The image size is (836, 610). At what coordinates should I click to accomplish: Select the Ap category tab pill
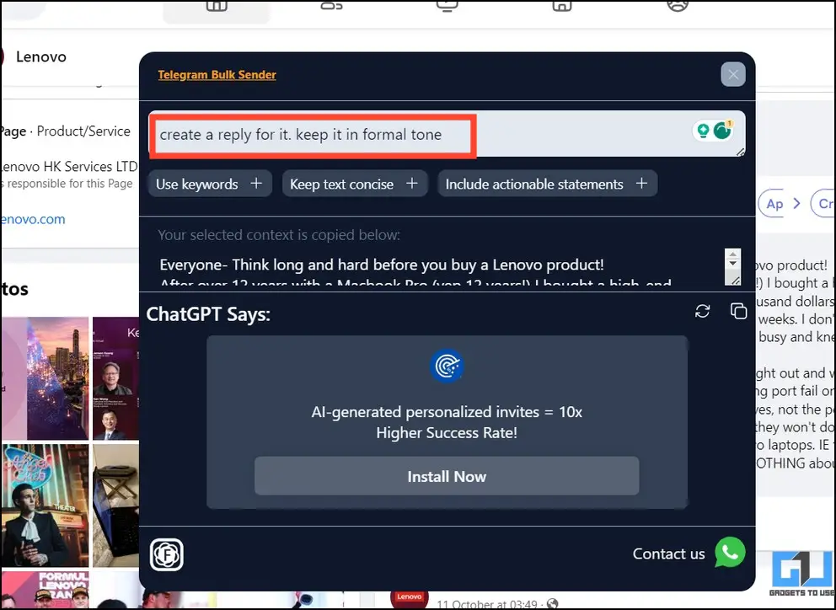click(x=774, y=203)
